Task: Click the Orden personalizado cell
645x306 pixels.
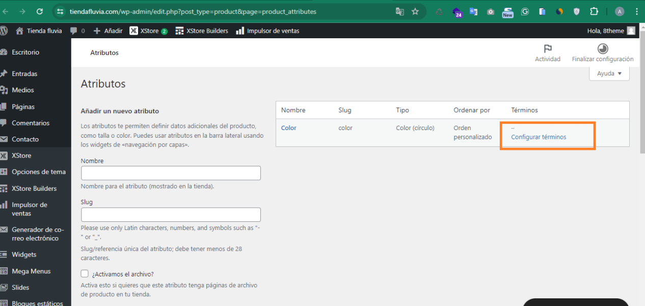Action: [473, 133]
